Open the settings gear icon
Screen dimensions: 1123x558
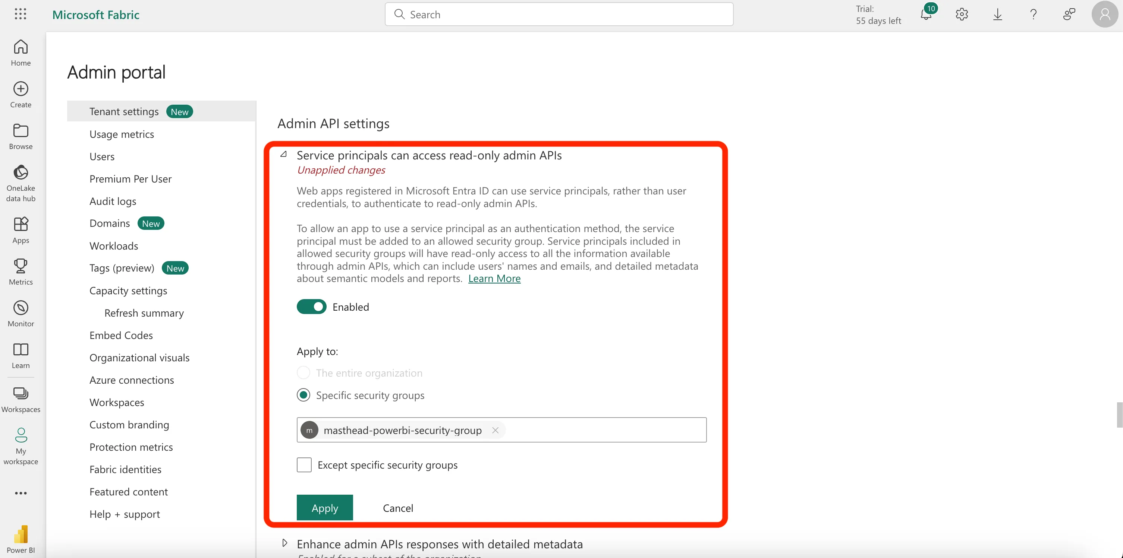click(x=962, y=15)
